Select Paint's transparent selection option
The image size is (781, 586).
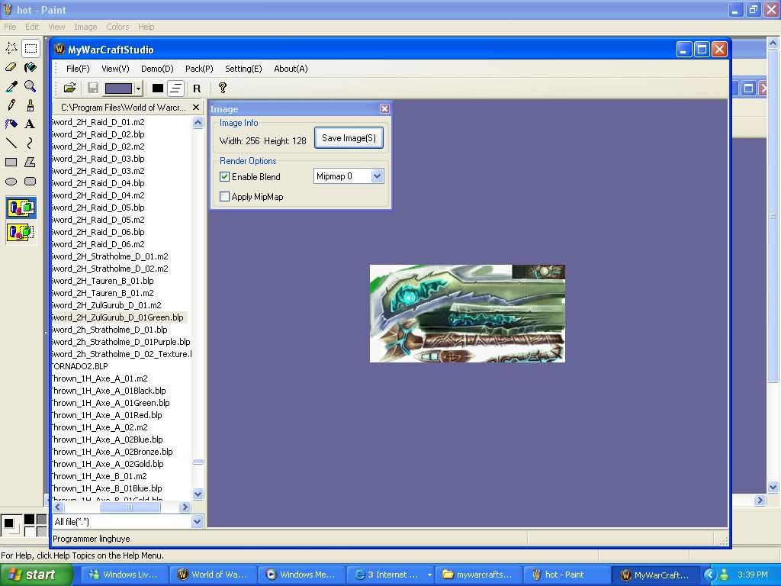pyautogui.click(x=21, y=232)
